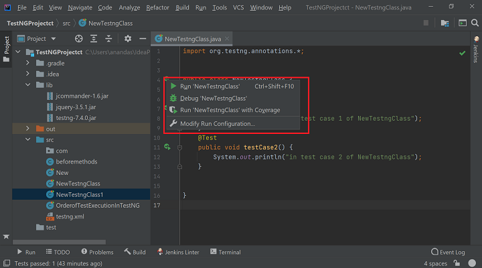482x268 pixels.
Task: Open the Navigate menu
Action: click(x=80, y=7)
